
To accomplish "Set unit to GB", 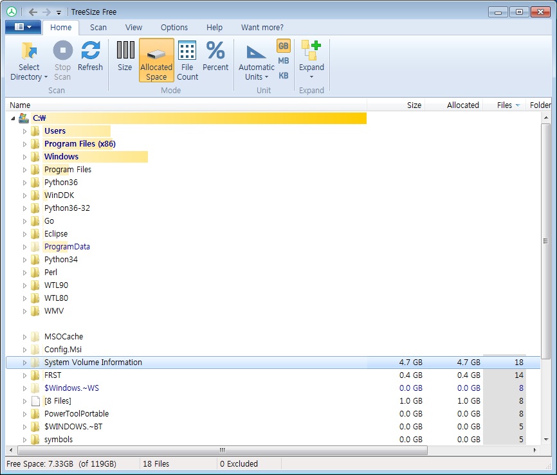I will coord(284,46).
